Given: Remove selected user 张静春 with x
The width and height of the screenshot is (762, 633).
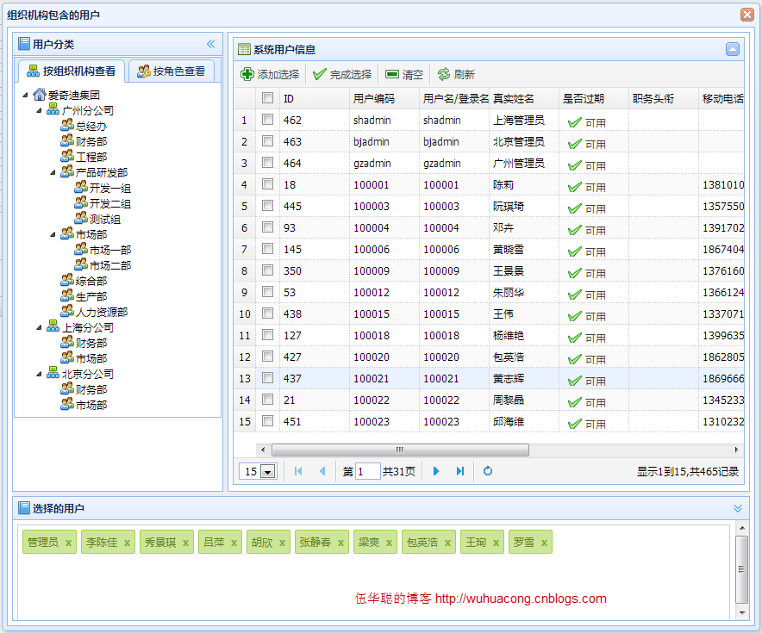Looking at the screenshot, I should point(340,543).
